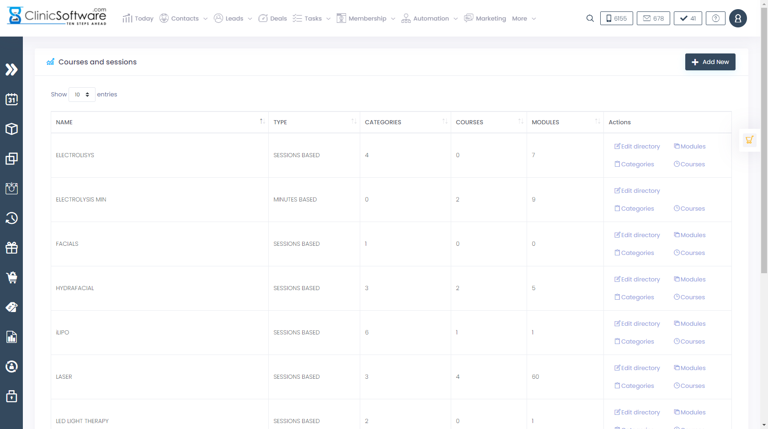Click the bar chart reports sidebar icon
This screenshot has height=429, width=768.
click(11, 337)
